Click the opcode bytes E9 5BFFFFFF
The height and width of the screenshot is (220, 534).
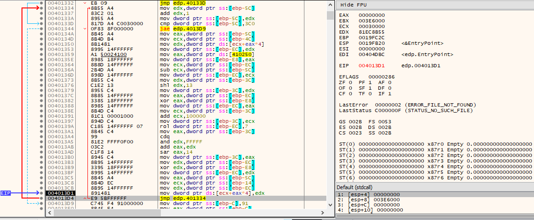tap(108, 198)
